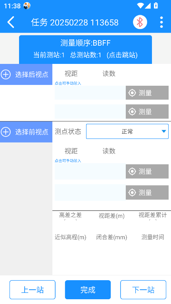Tap station banner to jump stations
Image resolution: width=171 pixels, height=304 pixels.
point(85,50)
